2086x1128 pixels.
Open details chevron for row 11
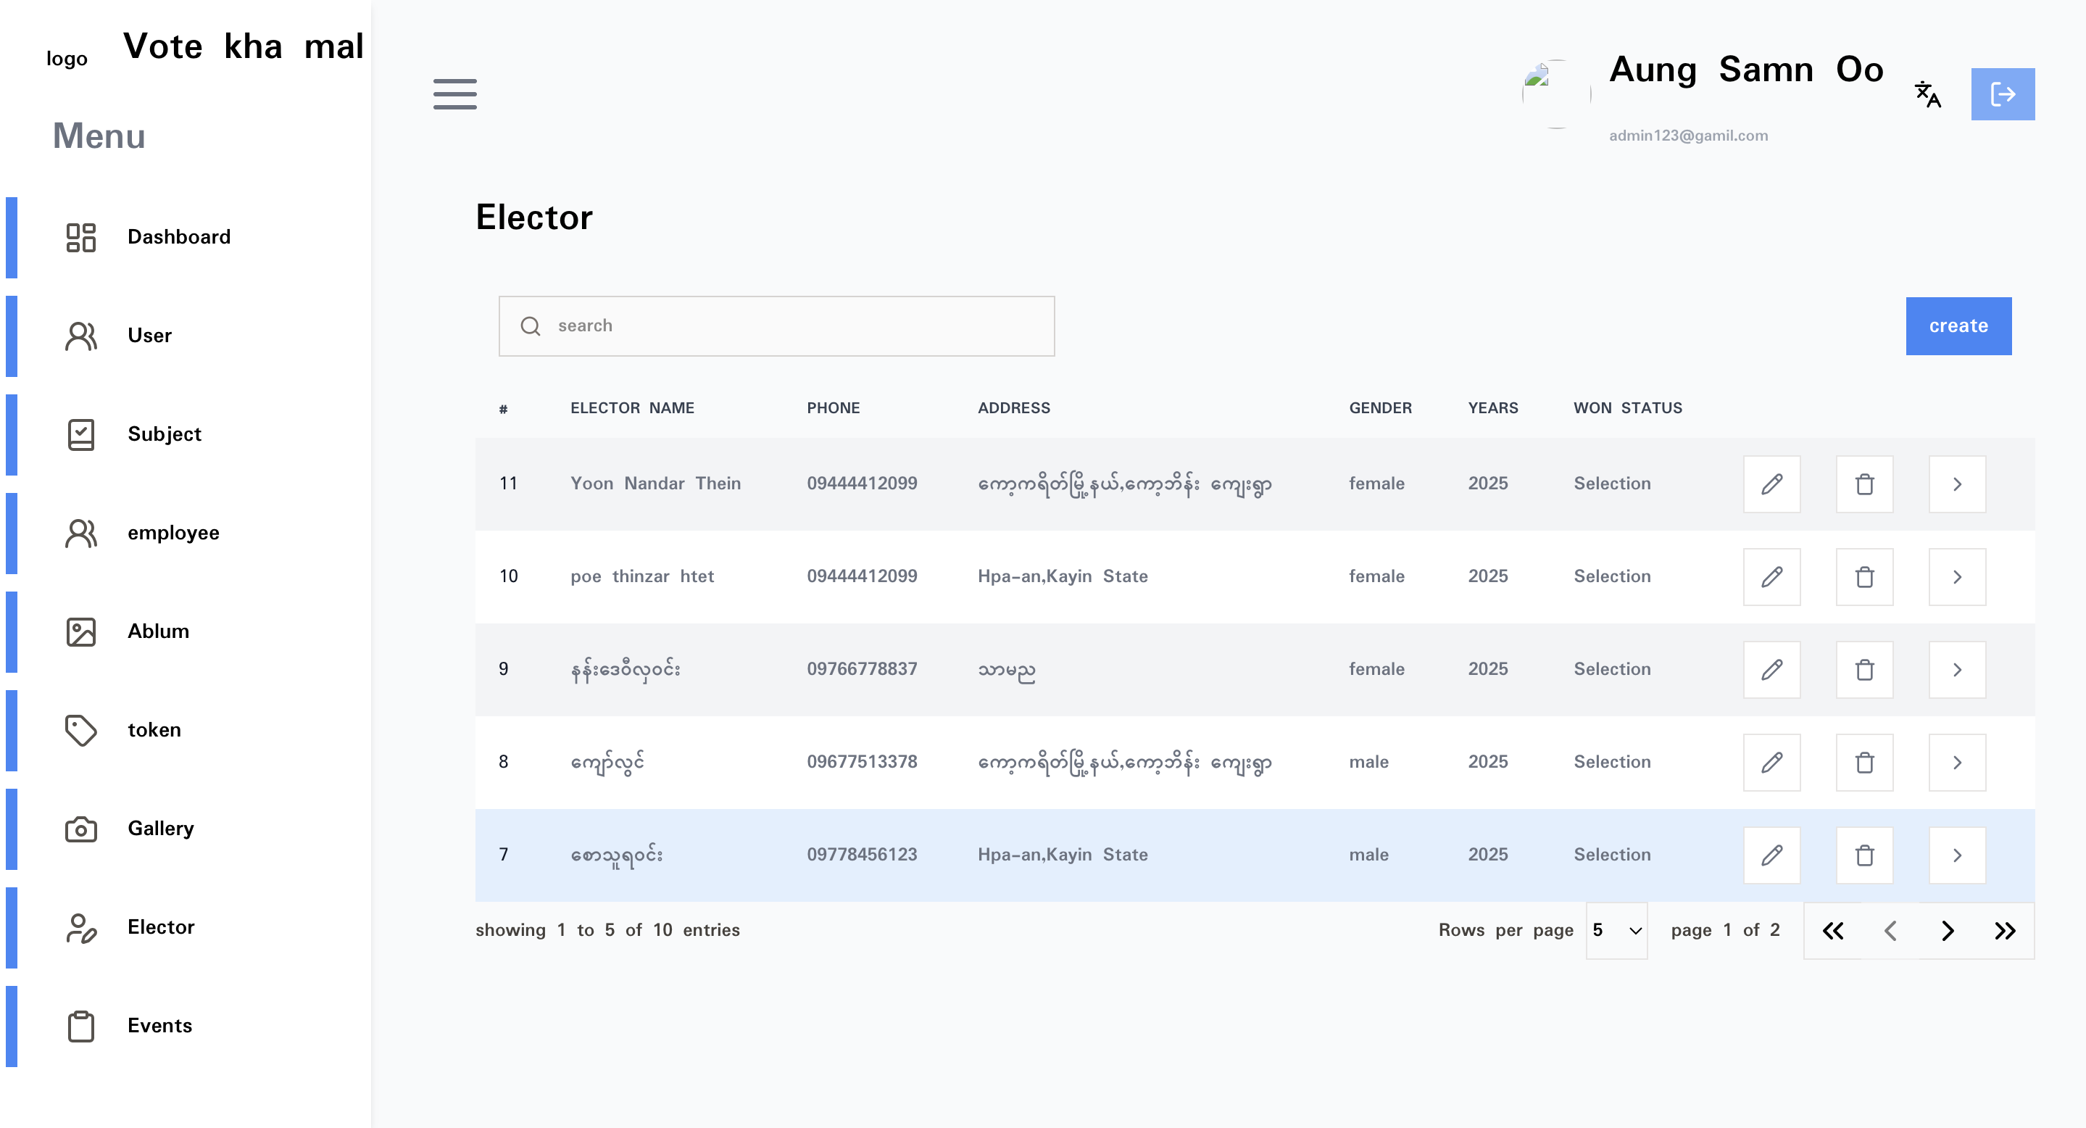point(1956,484)
